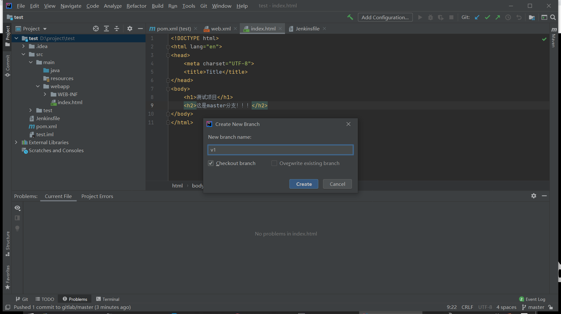Image resolution: width=561 pixels, height=314 pixels.
Task: Collapse the main folder
Action: 31,62
